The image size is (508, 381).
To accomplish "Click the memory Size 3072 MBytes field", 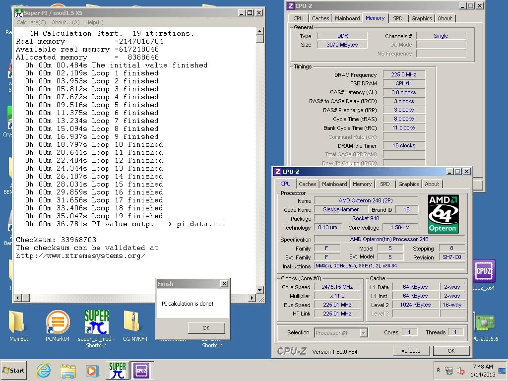I will (x=342, y=45).
